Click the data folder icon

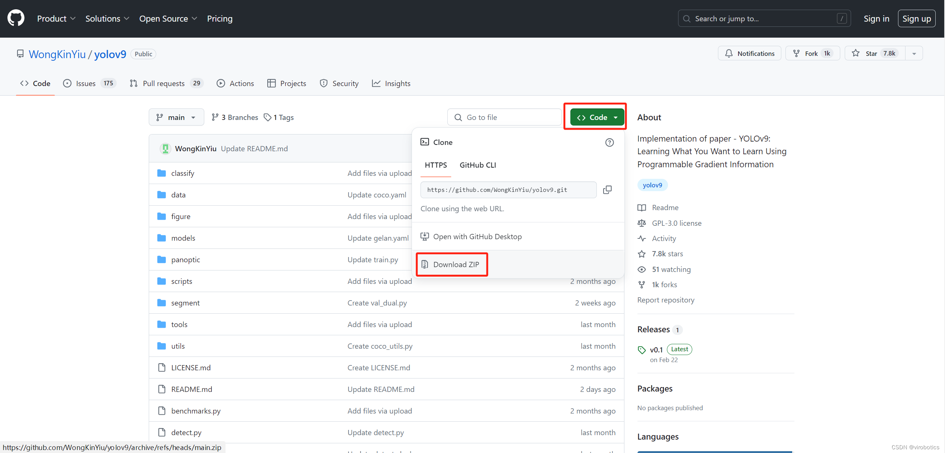pyautogui.click(x=161, y=194)
